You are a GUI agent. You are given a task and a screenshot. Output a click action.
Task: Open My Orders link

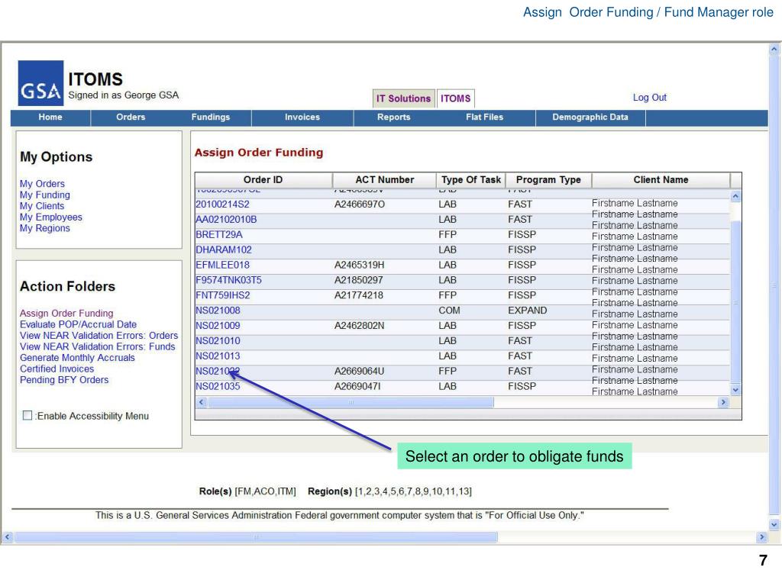coord(42,184)
